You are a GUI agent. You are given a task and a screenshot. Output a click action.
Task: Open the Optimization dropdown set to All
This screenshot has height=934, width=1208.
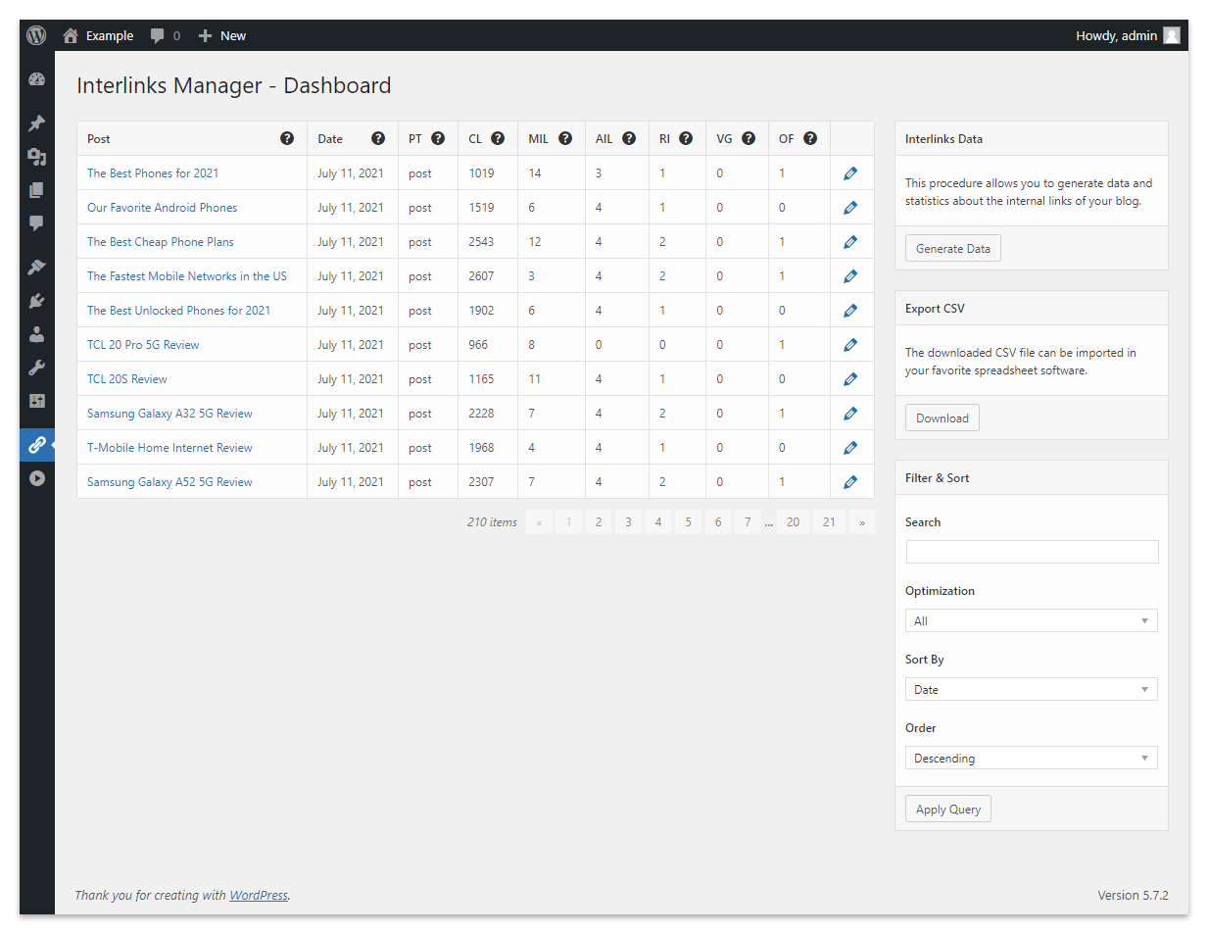1032,620
